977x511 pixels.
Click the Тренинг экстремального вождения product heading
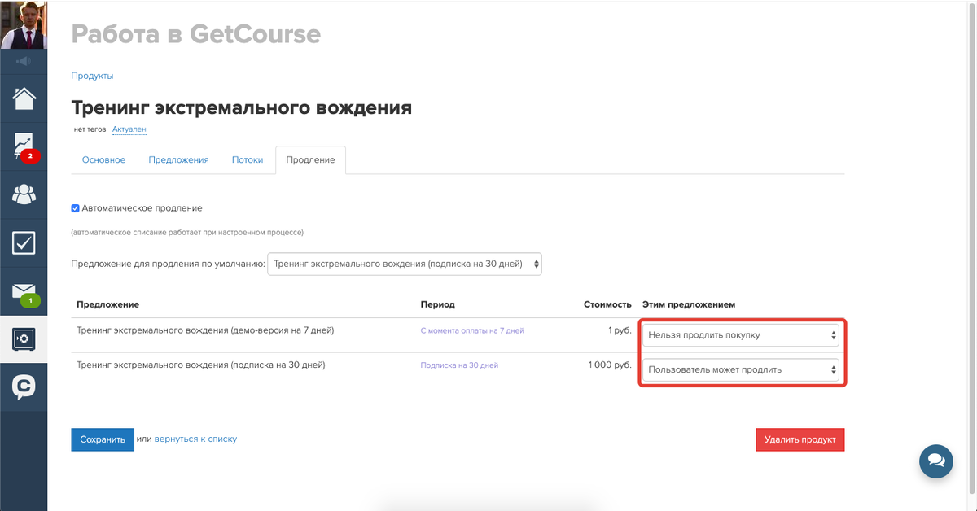coord(242,107)
